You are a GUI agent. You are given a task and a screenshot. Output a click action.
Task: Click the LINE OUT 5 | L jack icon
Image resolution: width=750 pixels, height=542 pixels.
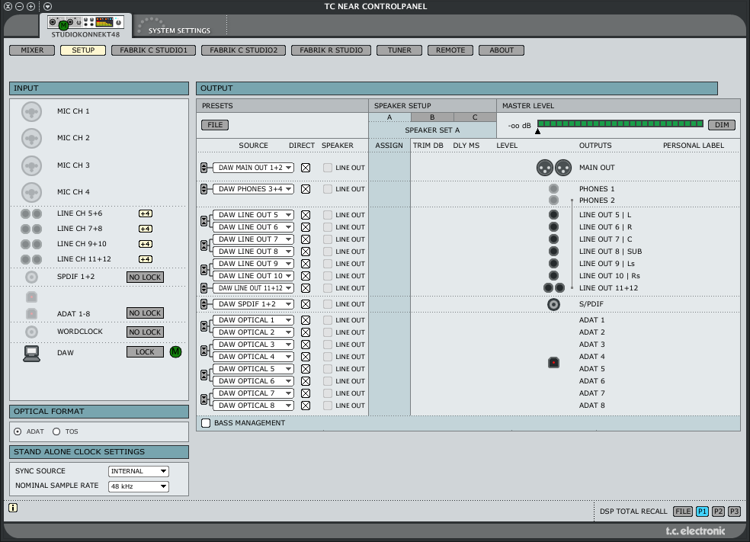[553, 215]
